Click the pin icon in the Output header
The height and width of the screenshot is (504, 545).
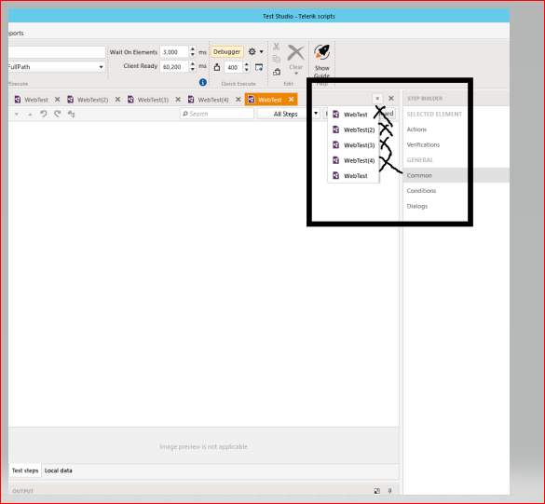[390, 491]
